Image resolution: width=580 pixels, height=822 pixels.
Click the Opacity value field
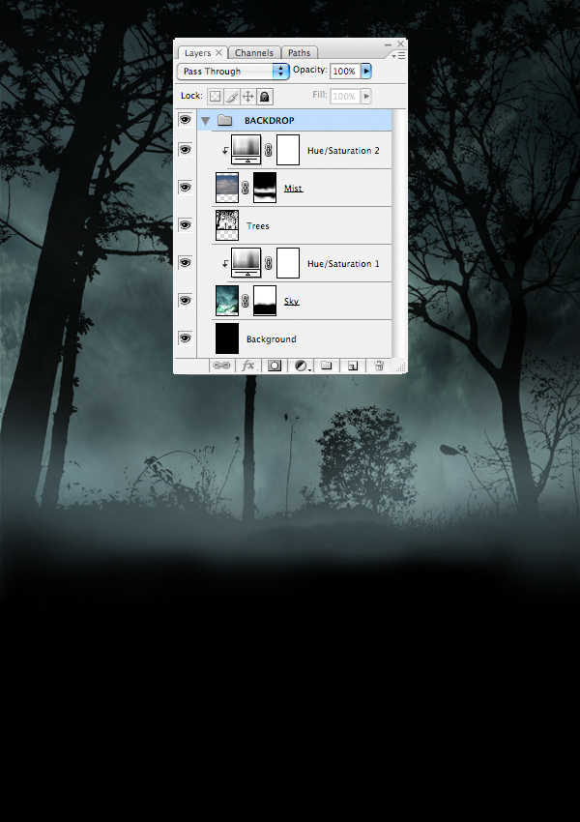click(345, 71)
